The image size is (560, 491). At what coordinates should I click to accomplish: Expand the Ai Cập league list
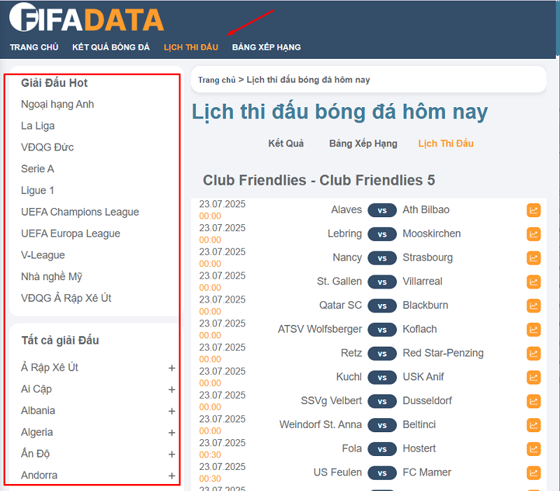click(171, 389)
